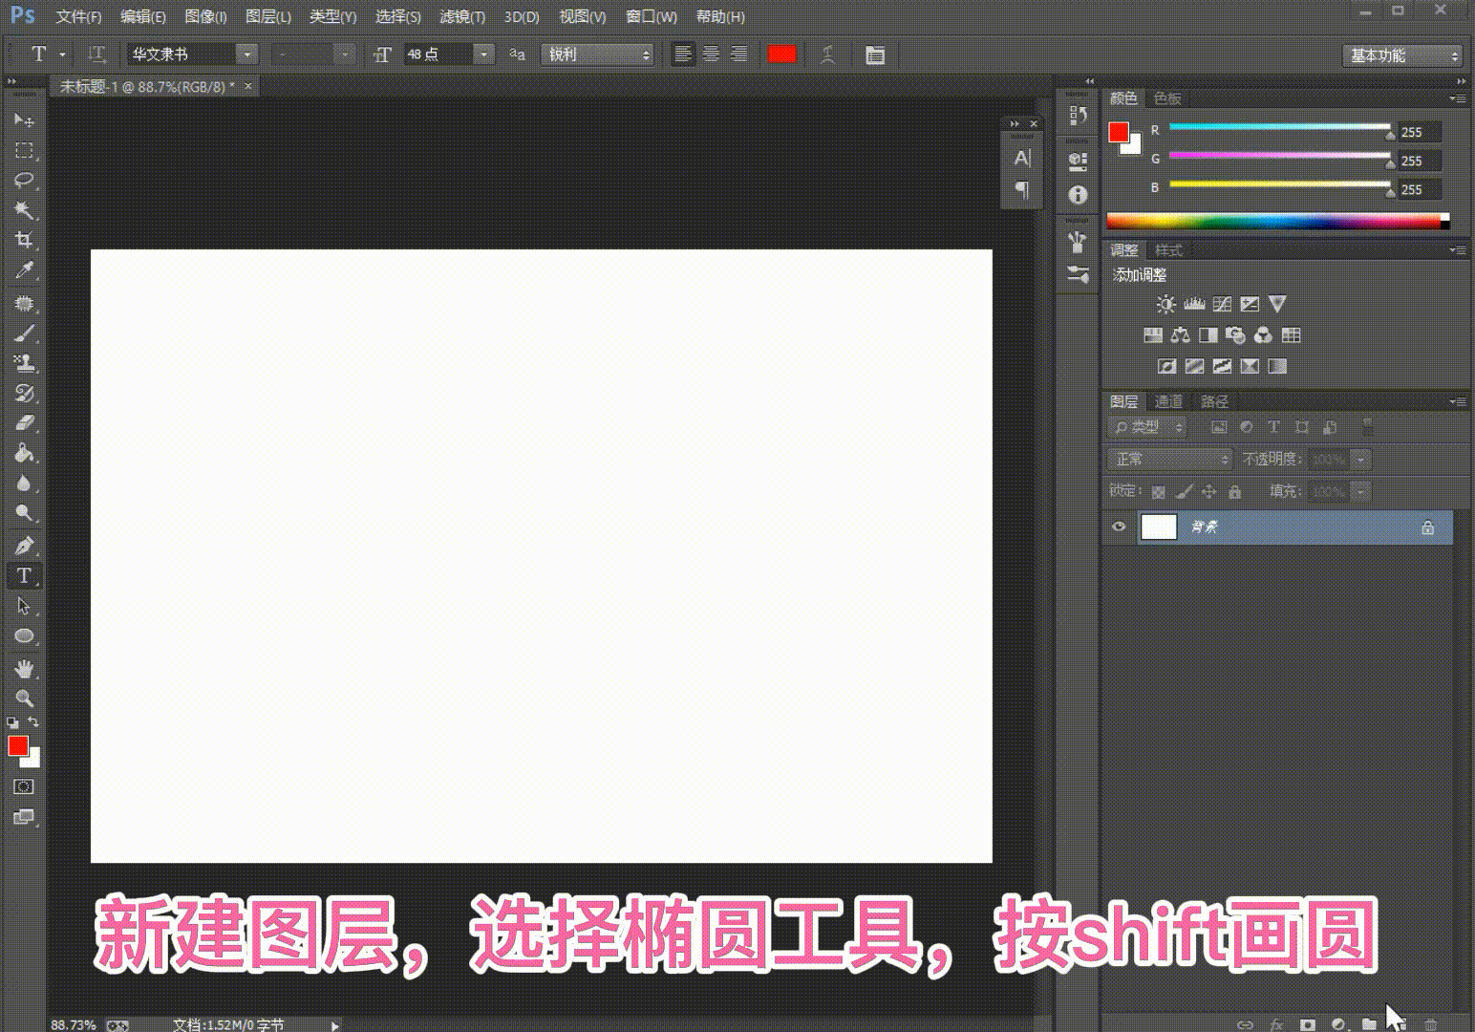Select the Hand tool
Viewport: 1475px width, 1032px height.
pos(24,668)
